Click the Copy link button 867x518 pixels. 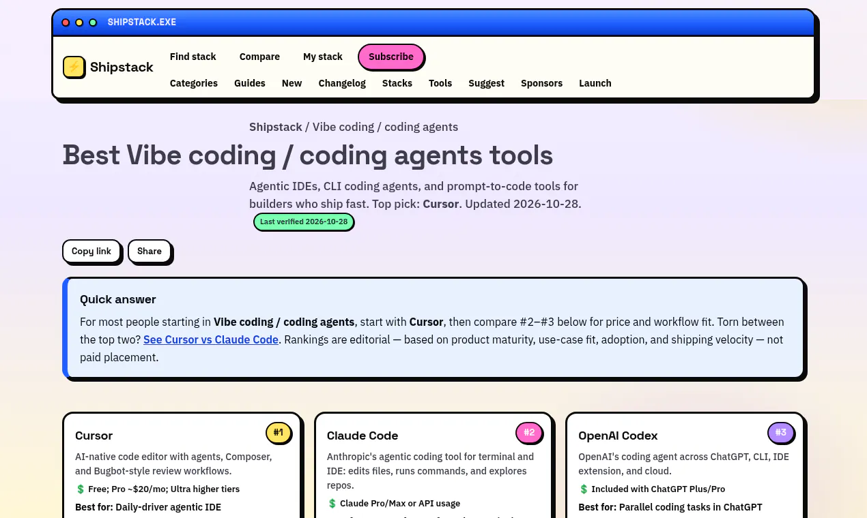[91, 251]
